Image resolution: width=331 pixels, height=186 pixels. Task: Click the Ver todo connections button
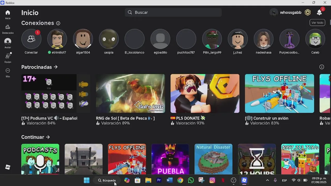pos(317,23)
